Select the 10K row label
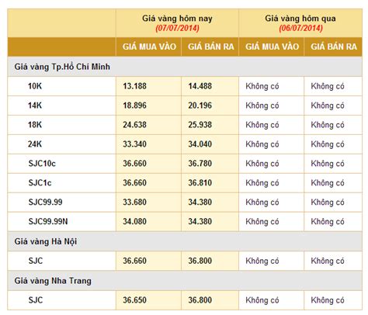Screen dimensions: 368x315 [35, 86]
